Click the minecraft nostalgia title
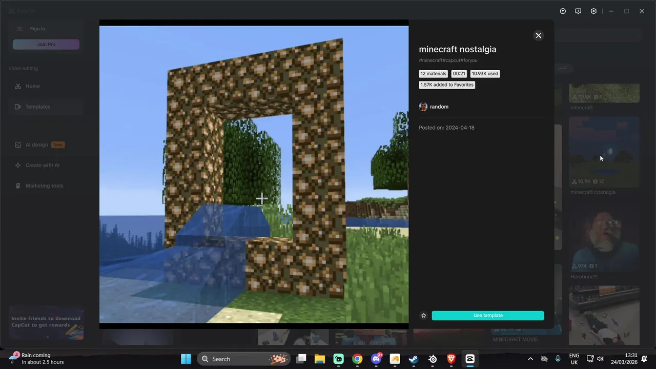Image resolution: width=656 pixels, height=369 pixels. (458, 49)
